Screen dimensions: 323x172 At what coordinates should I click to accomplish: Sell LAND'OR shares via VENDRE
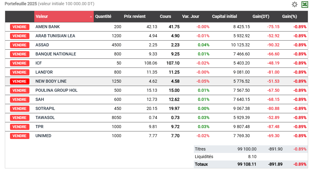click(20, 72)
